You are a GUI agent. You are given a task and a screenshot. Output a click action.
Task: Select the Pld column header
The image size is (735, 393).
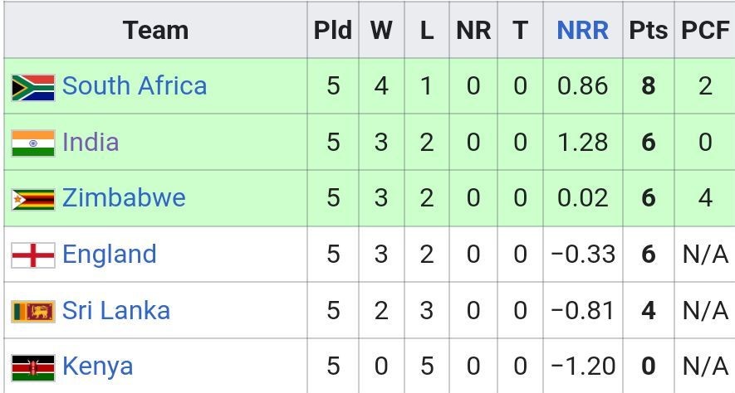(x=333, y=30)
